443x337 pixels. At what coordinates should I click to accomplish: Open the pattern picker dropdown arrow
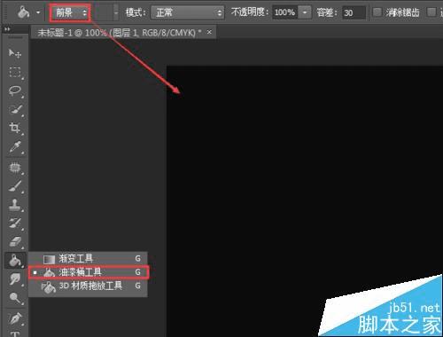pos(116,12)
